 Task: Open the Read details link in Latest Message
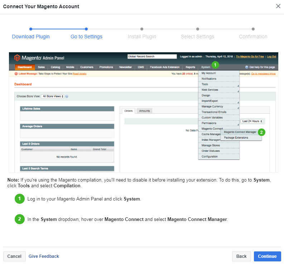coord(80,74)
